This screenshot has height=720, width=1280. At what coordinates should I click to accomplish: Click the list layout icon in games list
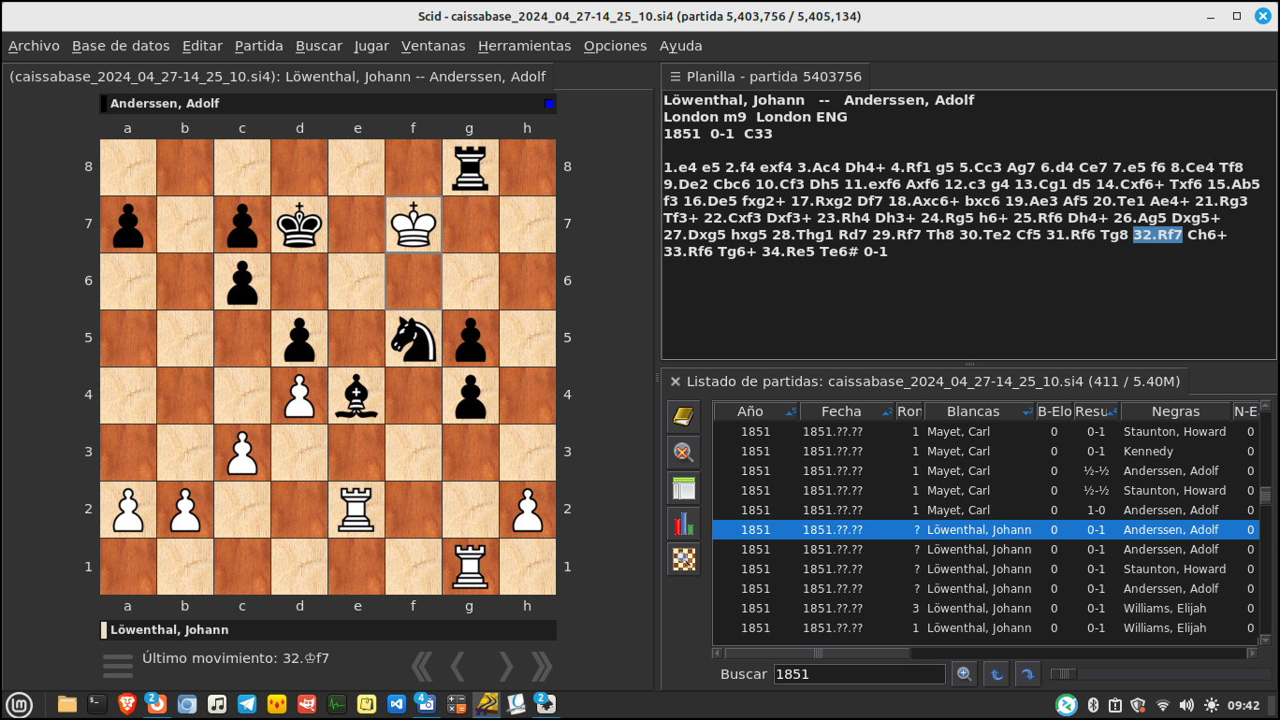point(684,488)
